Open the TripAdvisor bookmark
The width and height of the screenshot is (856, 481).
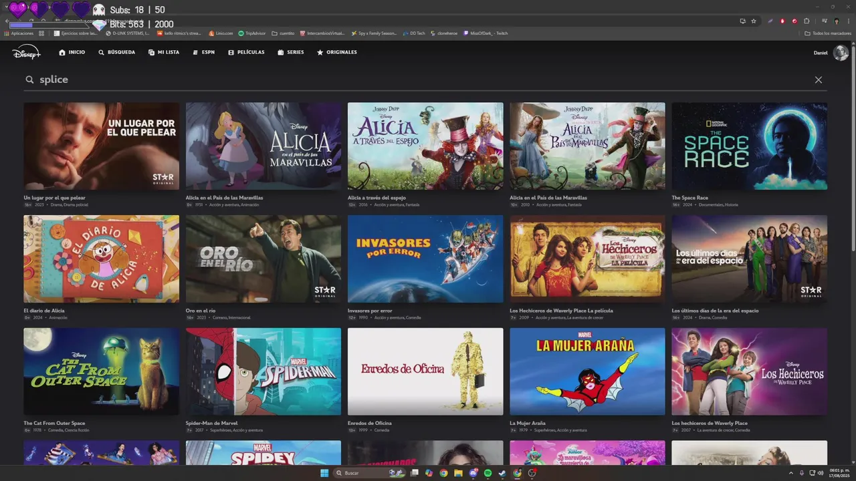pos(252,33)
